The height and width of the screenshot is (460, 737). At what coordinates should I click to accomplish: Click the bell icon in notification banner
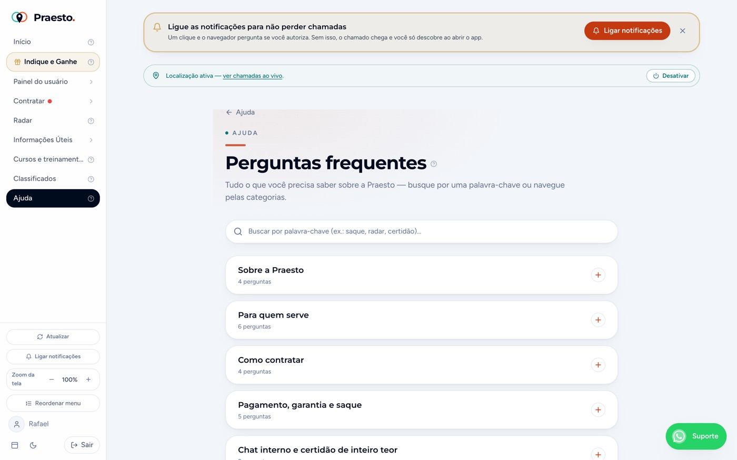point(157,27)
